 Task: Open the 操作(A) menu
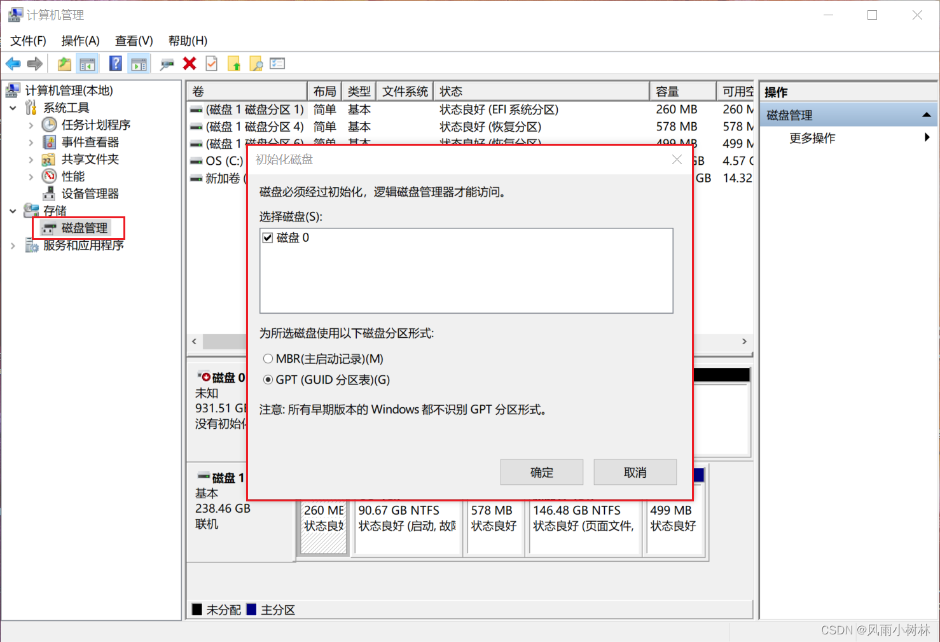[80, 41]
